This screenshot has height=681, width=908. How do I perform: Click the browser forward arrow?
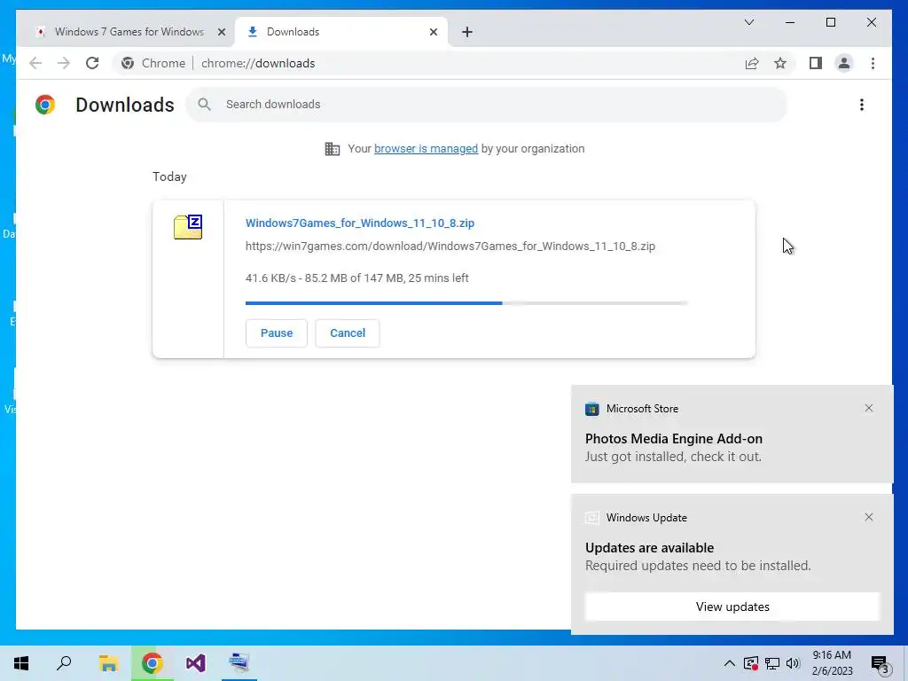(64, 63)
